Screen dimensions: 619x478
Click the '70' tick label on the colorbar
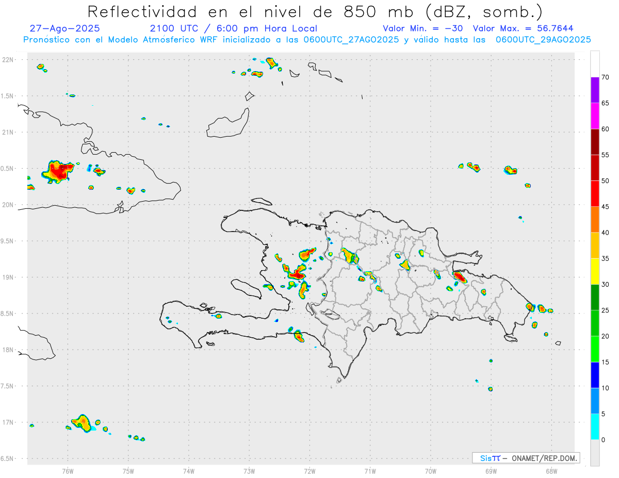click(x=606, y=77)
